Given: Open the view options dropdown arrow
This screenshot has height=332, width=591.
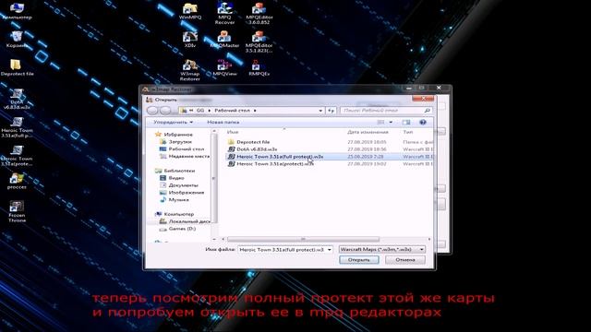Looking at the screenshot, I should point(391,123).
